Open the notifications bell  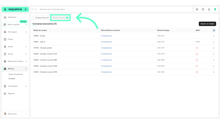point(209,9)
